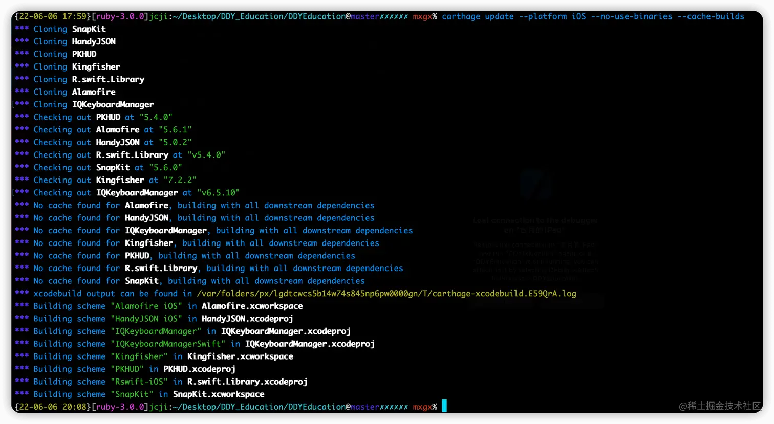Click the cyan cursor at bottom prompt

pyautogui.click(x=444, y=406)
